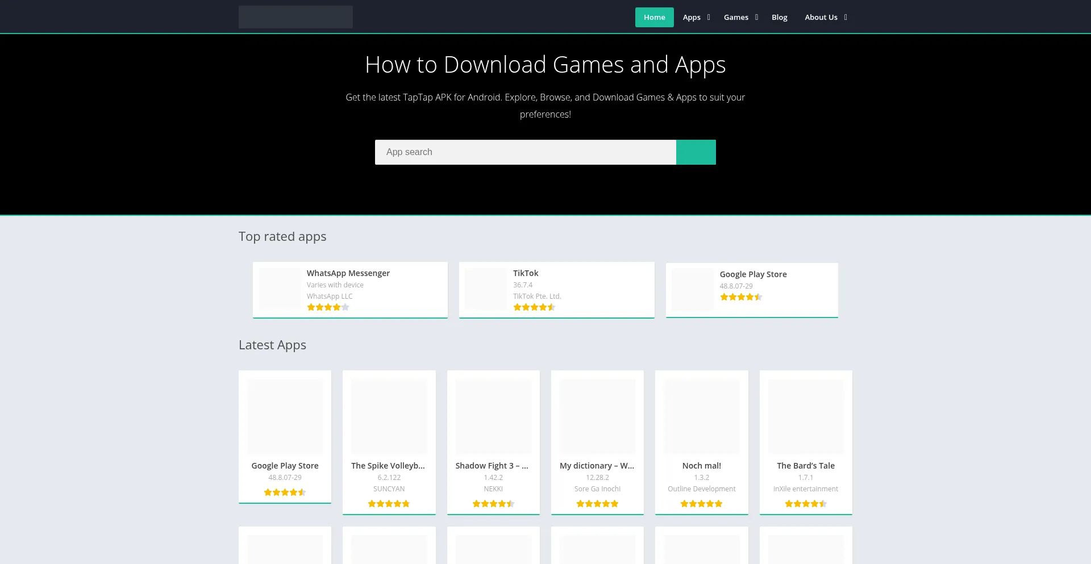Open The Bard's Tale thumbnail image
This screenshot has height=564, width=1091.
[x=805, y=416]
